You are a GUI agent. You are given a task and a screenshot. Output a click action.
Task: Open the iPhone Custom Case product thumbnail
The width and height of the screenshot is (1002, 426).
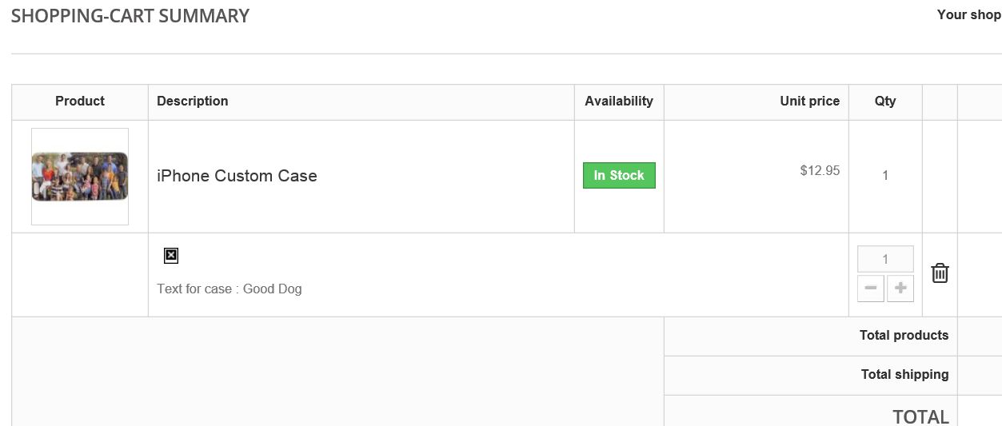click(80, 177)
